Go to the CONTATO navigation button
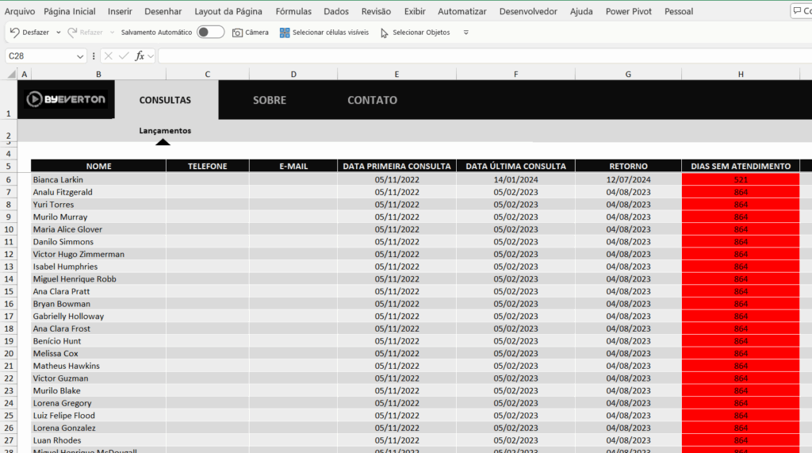 372,100
